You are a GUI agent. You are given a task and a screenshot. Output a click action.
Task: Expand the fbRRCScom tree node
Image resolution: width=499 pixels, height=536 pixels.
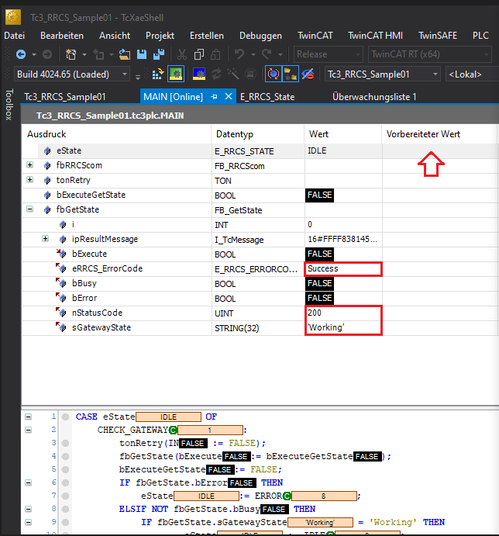(30, 165)
